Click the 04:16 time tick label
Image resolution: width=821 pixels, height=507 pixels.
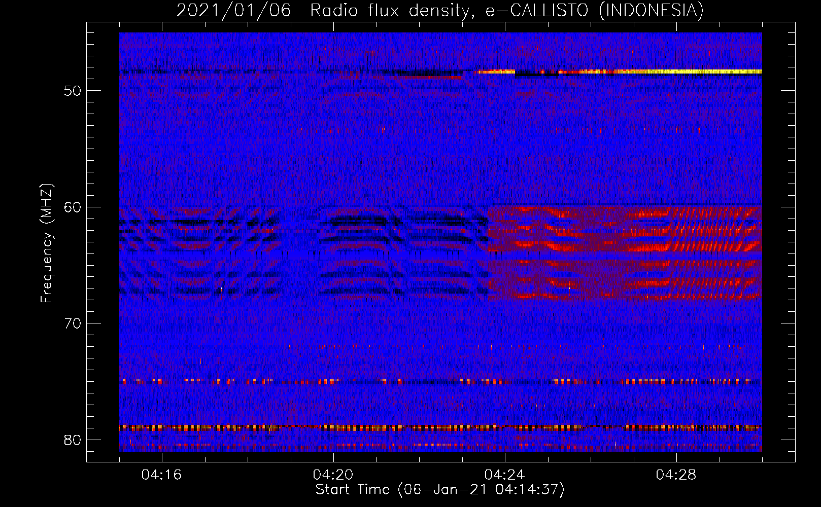pos(161,475)
